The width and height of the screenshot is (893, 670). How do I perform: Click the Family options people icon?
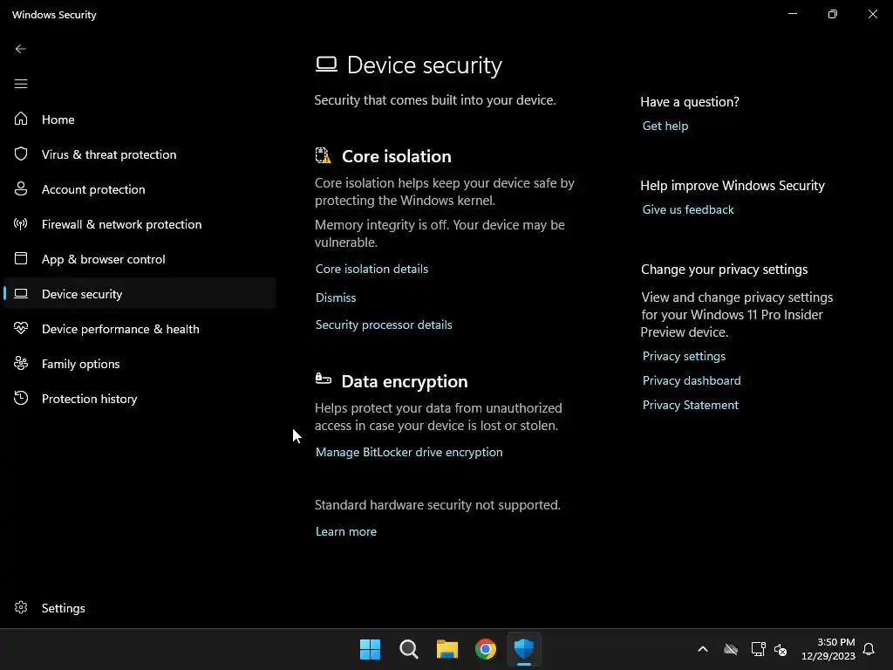click(x=21, y=363)
